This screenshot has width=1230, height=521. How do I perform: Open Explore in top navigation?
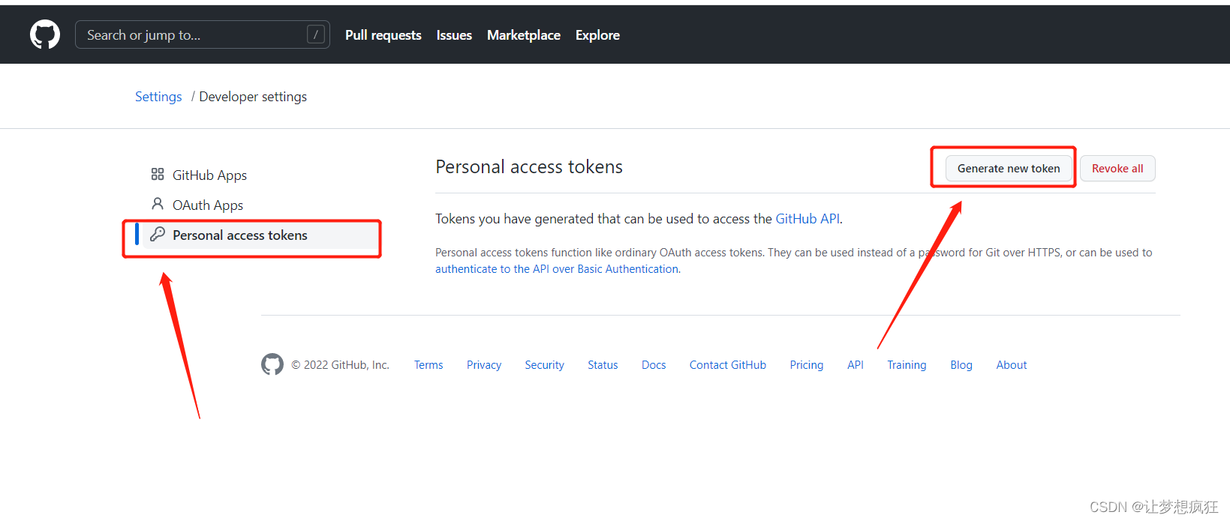[597, 35]
